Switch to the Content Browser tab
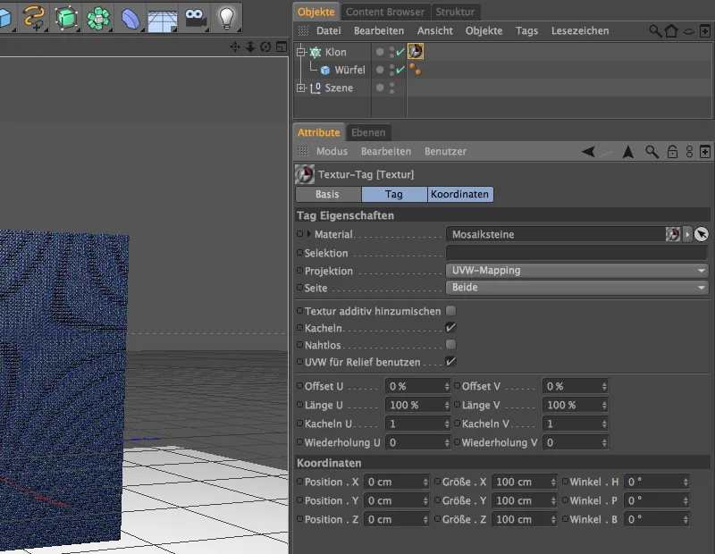Image resolution: width=715 pixels, height=554 pixels. 385,12
